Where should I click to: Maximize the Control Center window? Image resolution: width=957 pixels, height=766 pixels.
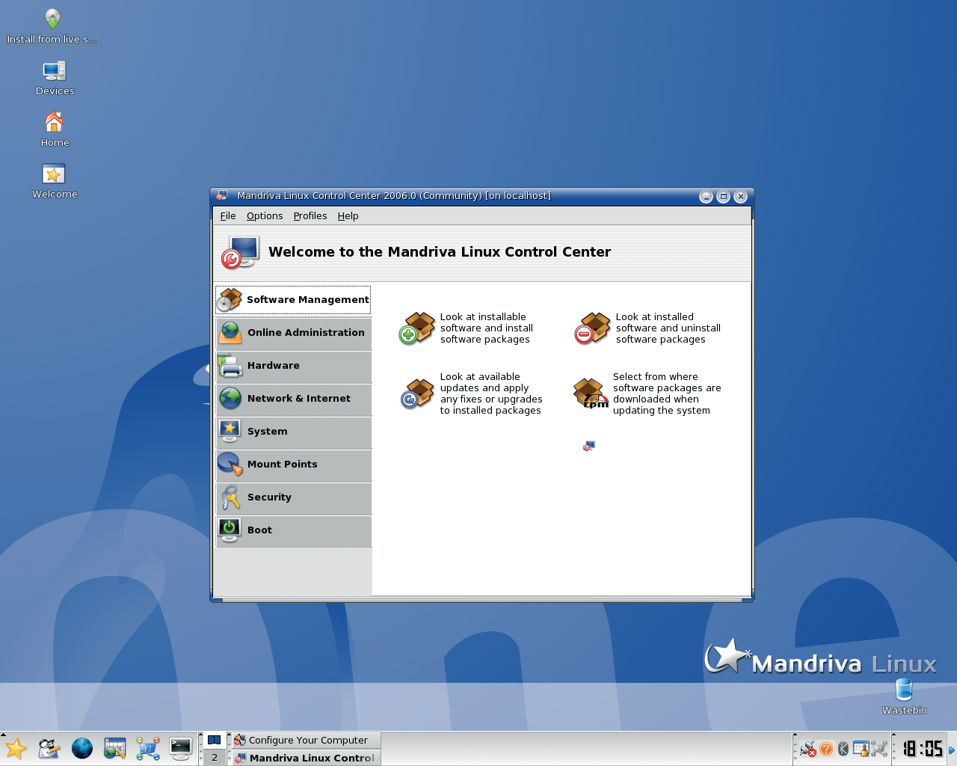coord(723,197)
